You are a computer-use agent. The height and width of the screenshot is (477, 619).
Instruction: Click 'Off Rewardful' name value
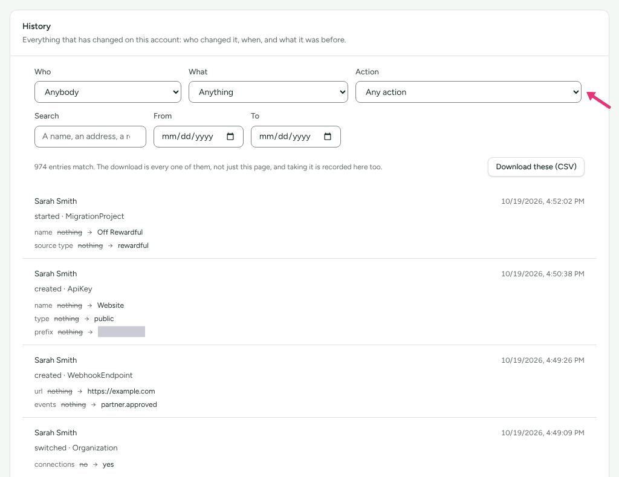coord(120,232)
